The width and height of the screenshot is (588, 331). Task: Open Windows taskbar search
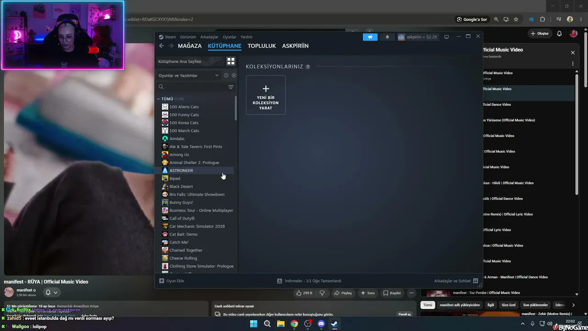[x=267, y=324]
